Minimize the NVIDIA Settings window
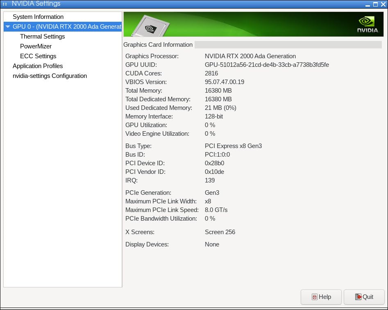This screenshot has height=310, width=388. (368, 4)
